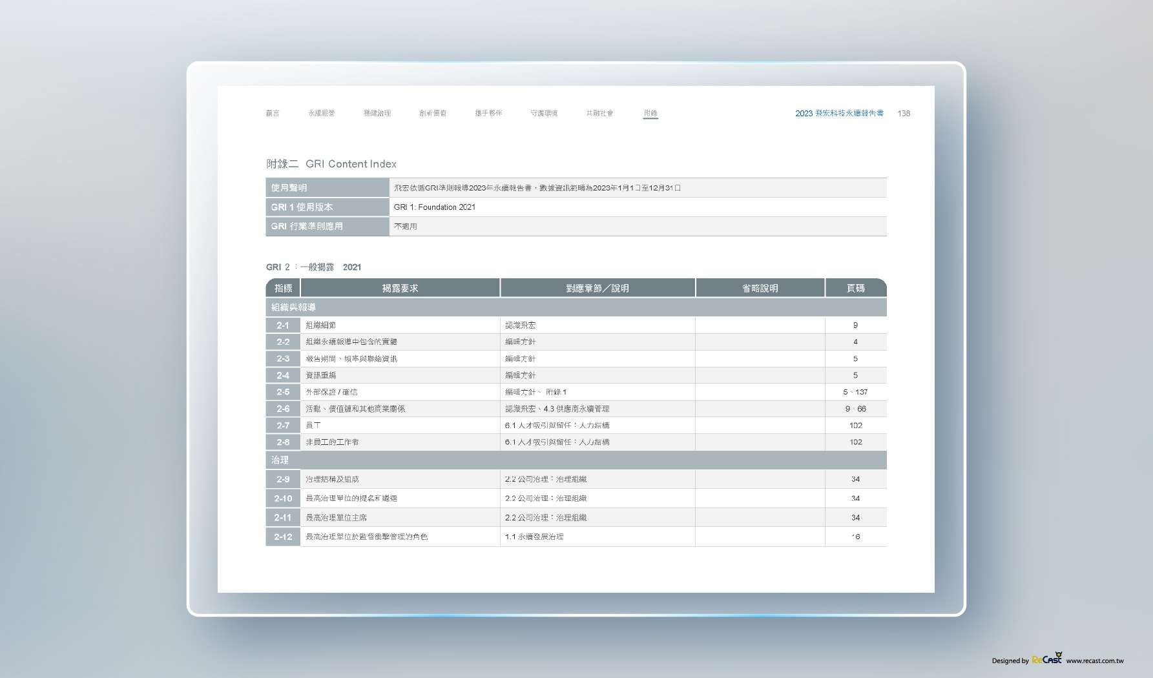Click the GRI 2 一般揭露 2021 subtitle
The image size is (1153, 678).
pyautogui.click(x=314, y=267)
